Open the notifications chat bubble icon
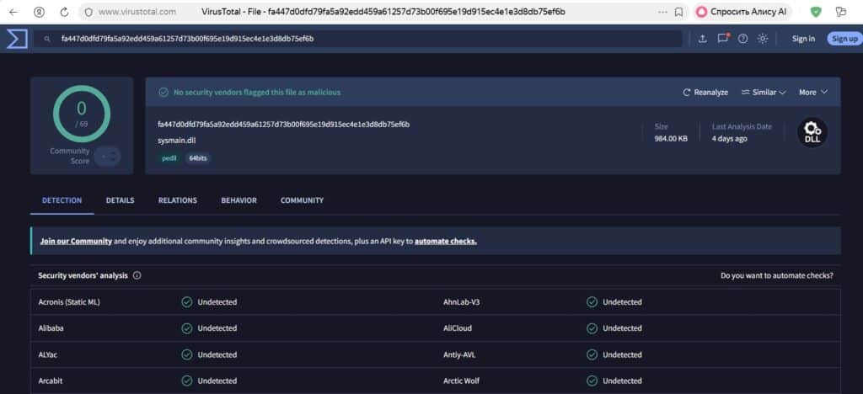 722,39
